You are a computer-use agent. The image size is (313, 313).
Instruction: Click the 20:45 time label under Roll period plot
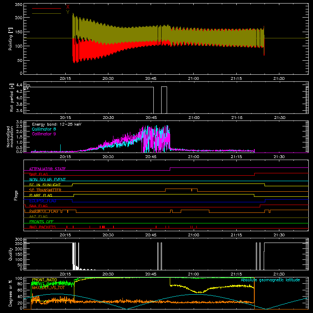151,118
